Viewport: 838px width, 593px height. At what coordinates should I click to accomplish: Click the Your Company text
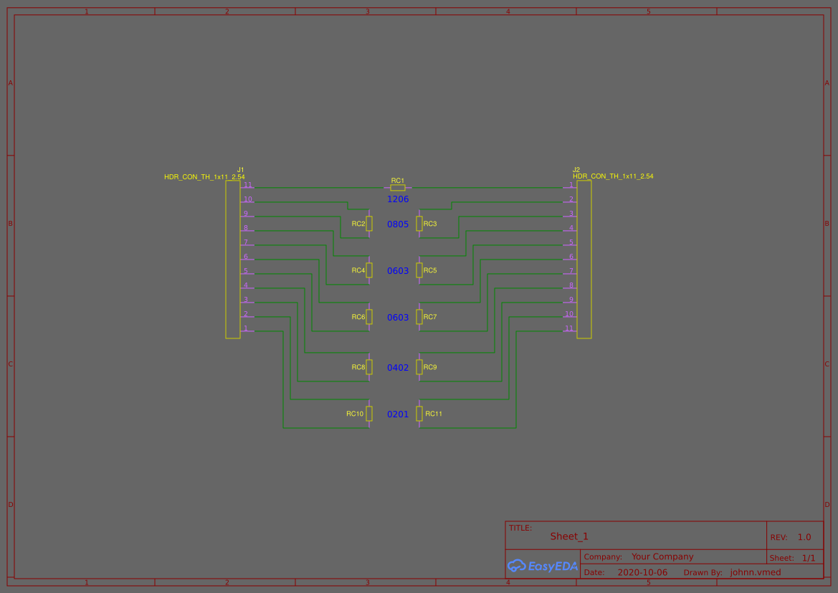pyautogui.click(x=662, y=556)
